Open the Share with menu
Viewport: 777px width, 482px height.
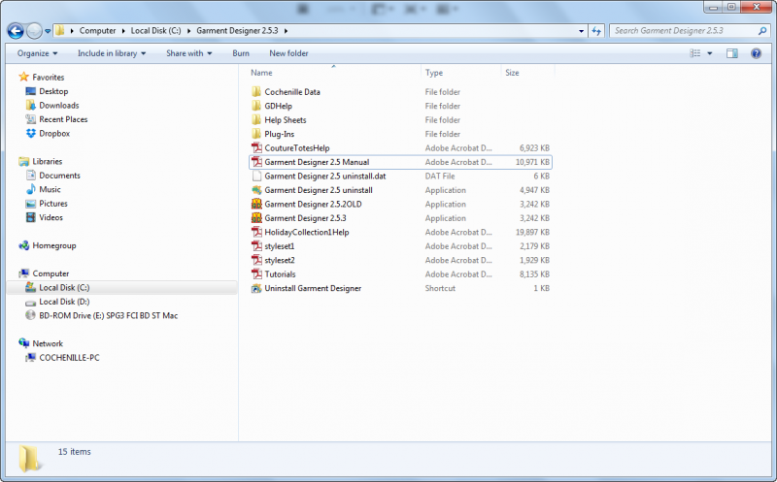(188, 53)
